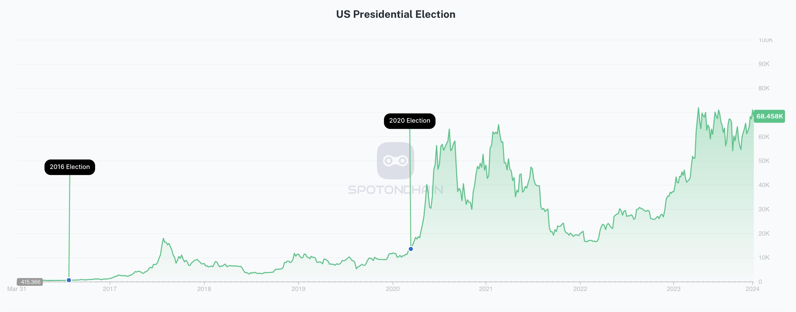Click the 2017 x-axis tick label
The height and width of the screenshot is (312, 796).
click(110, 289)
